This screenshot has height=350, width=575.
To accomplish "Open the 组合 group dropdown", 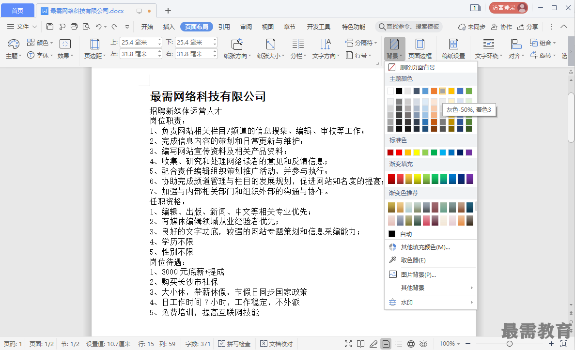I will pos(543,43).
